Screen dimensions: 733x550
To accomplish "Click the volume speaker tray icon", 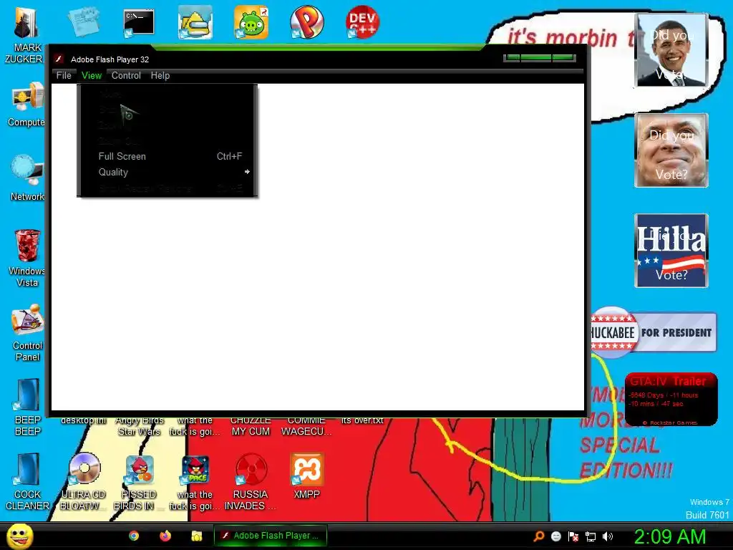I will [608, 536].
